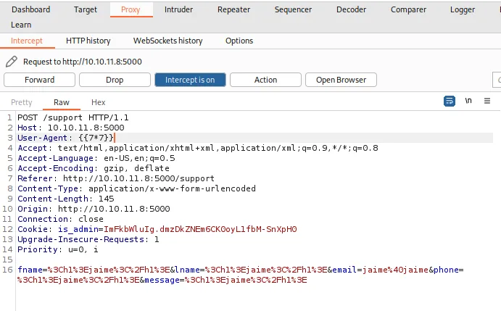Select the Intercept sub-tab
Viewport: 501px width, 311px height.
click(x=27, y=41)
